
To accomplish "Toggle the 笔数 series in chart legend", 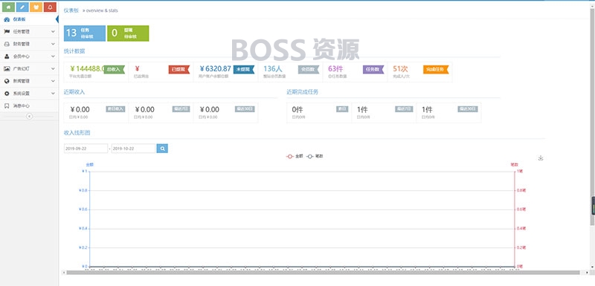I will [315, 156].
